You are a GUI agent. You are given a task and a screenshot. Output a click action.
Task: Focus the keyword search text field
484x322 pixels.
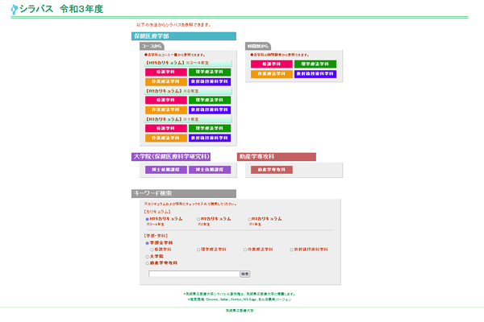(194, 274)
